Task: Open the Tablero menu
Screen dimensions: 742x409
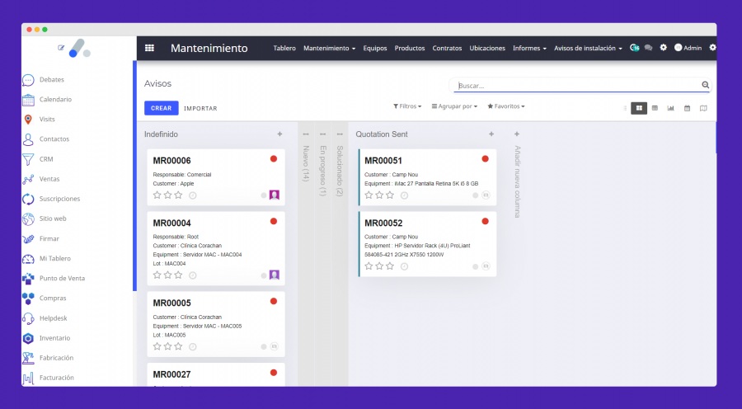Action: (x=284, y=49)
